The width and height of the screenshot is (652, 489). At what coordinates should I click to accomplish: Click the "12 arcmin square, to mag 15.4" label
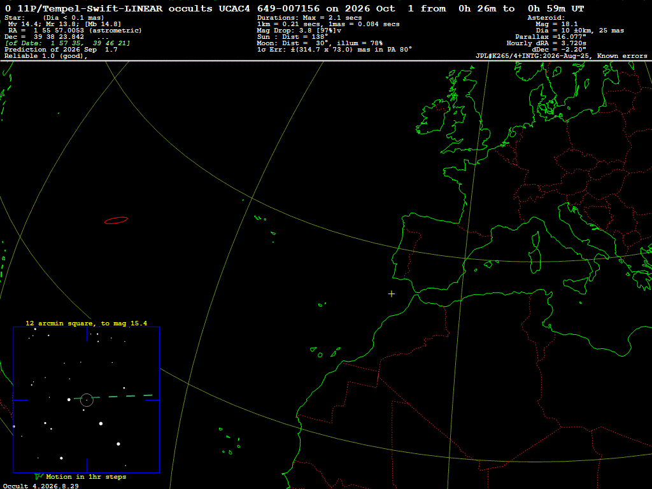[87, 323]
